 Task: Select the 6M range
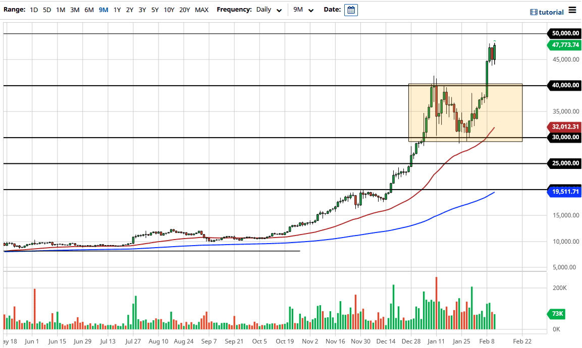(89, 10)
